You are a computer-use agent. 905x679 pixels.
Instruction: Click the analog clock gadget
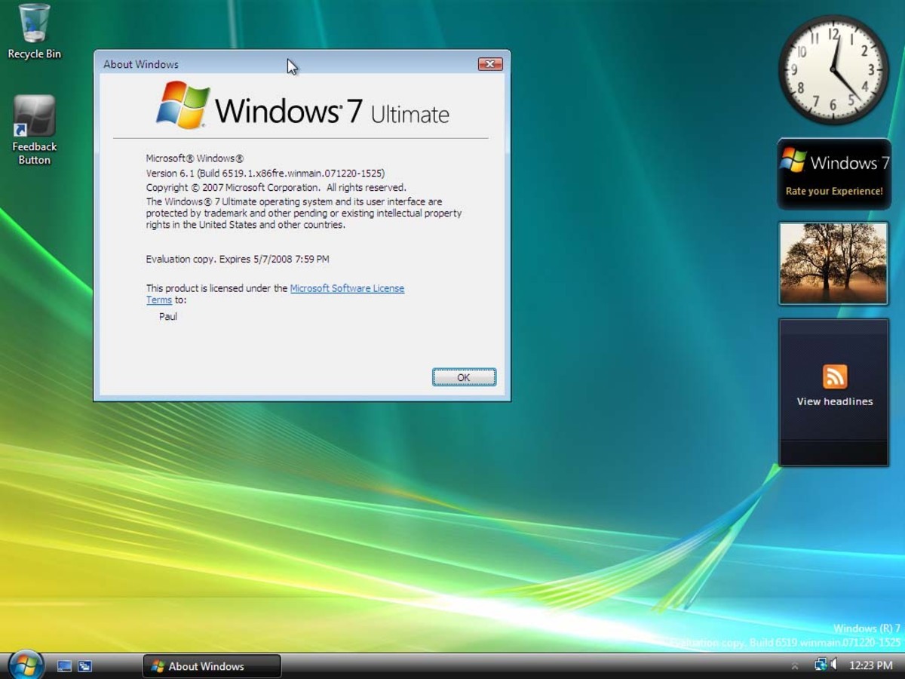pos(833,69)
